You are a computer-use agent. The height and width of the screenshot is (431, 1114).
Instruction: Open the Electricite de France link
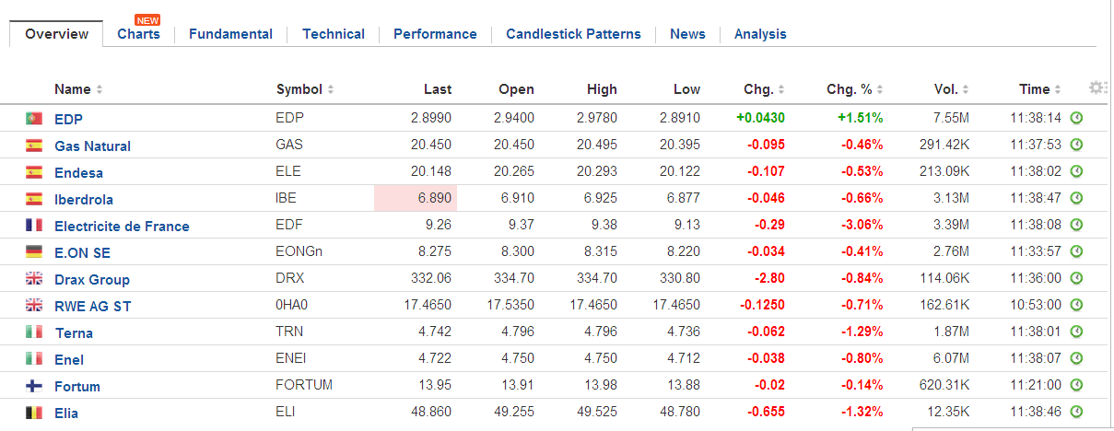[122, 226]
